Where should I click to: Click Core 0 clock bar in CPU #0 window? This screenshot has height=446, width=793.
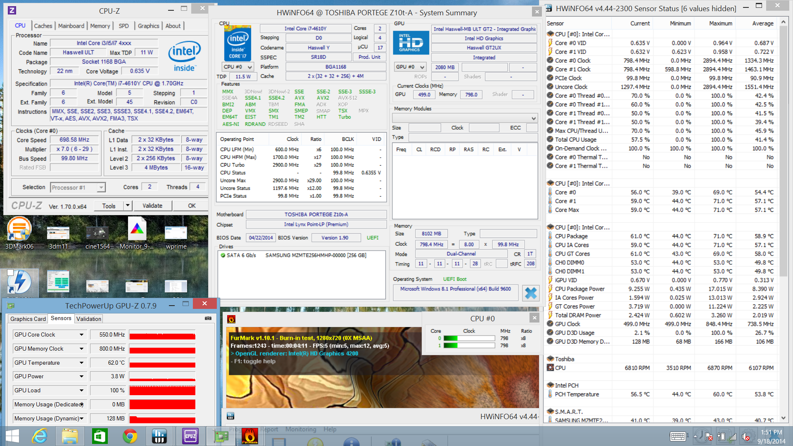click(x=469, y=338)
